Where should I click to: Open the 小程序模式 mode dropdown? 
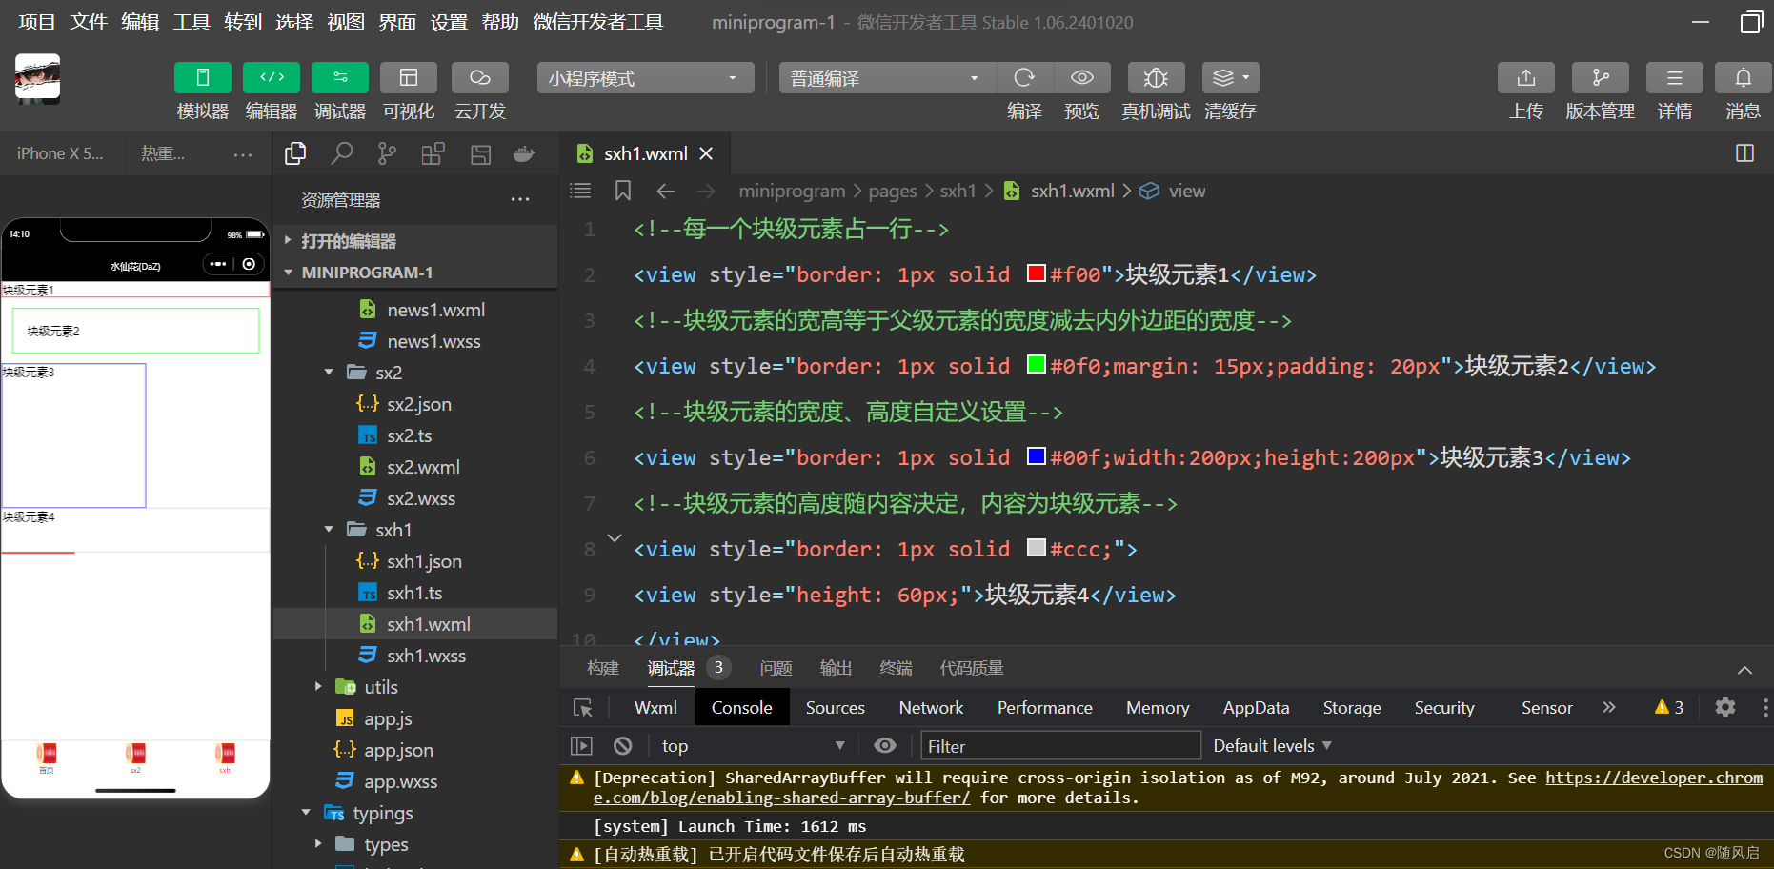(645, 78)
